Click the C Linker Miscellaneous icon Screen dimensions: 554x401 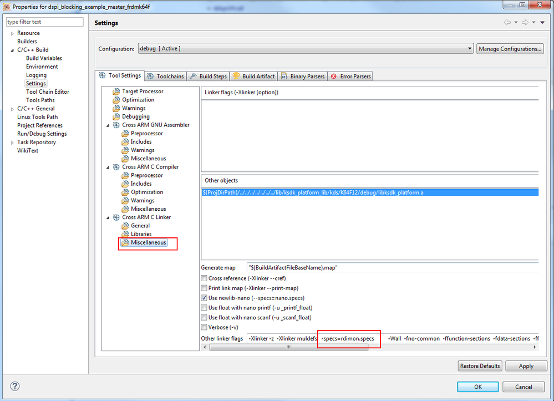[125, 243]
